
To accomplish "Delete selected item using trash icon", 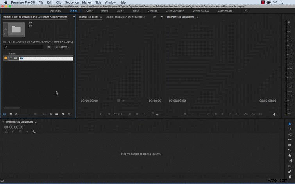I will [x=69, y=114].
